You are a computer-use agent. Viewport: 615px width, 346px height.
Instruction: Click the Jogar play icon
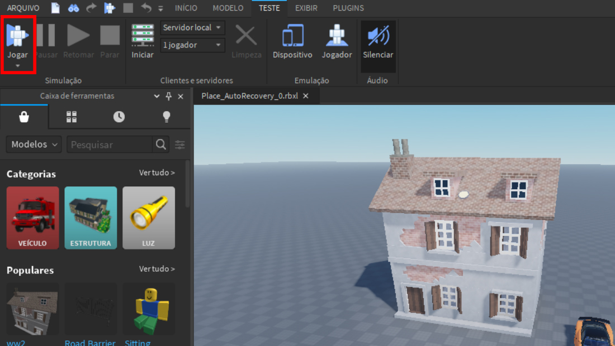(x=18, y=36)
